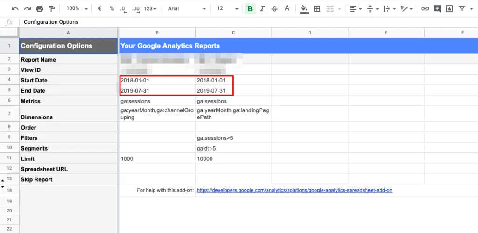Toggle italic formatting
Screen dimensions: 478x233
click(262, 9)
